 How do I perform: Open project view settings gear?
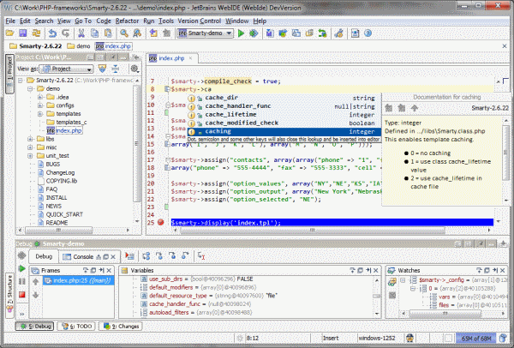coord(134,69)
